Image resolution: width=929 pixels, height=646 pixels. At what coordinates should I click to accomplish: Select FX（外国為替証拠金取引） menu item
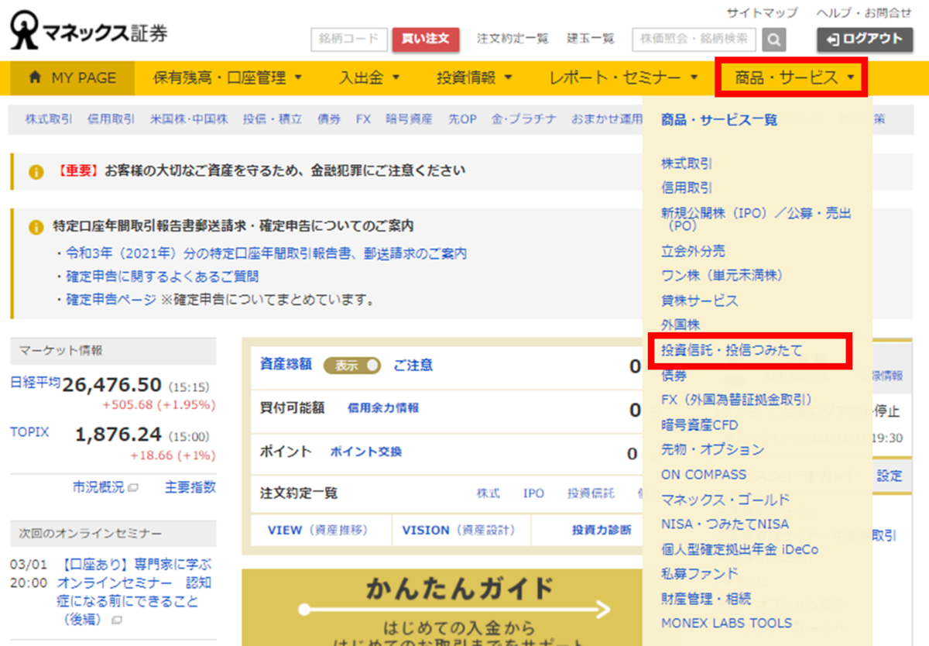click(x=737, y=400)
